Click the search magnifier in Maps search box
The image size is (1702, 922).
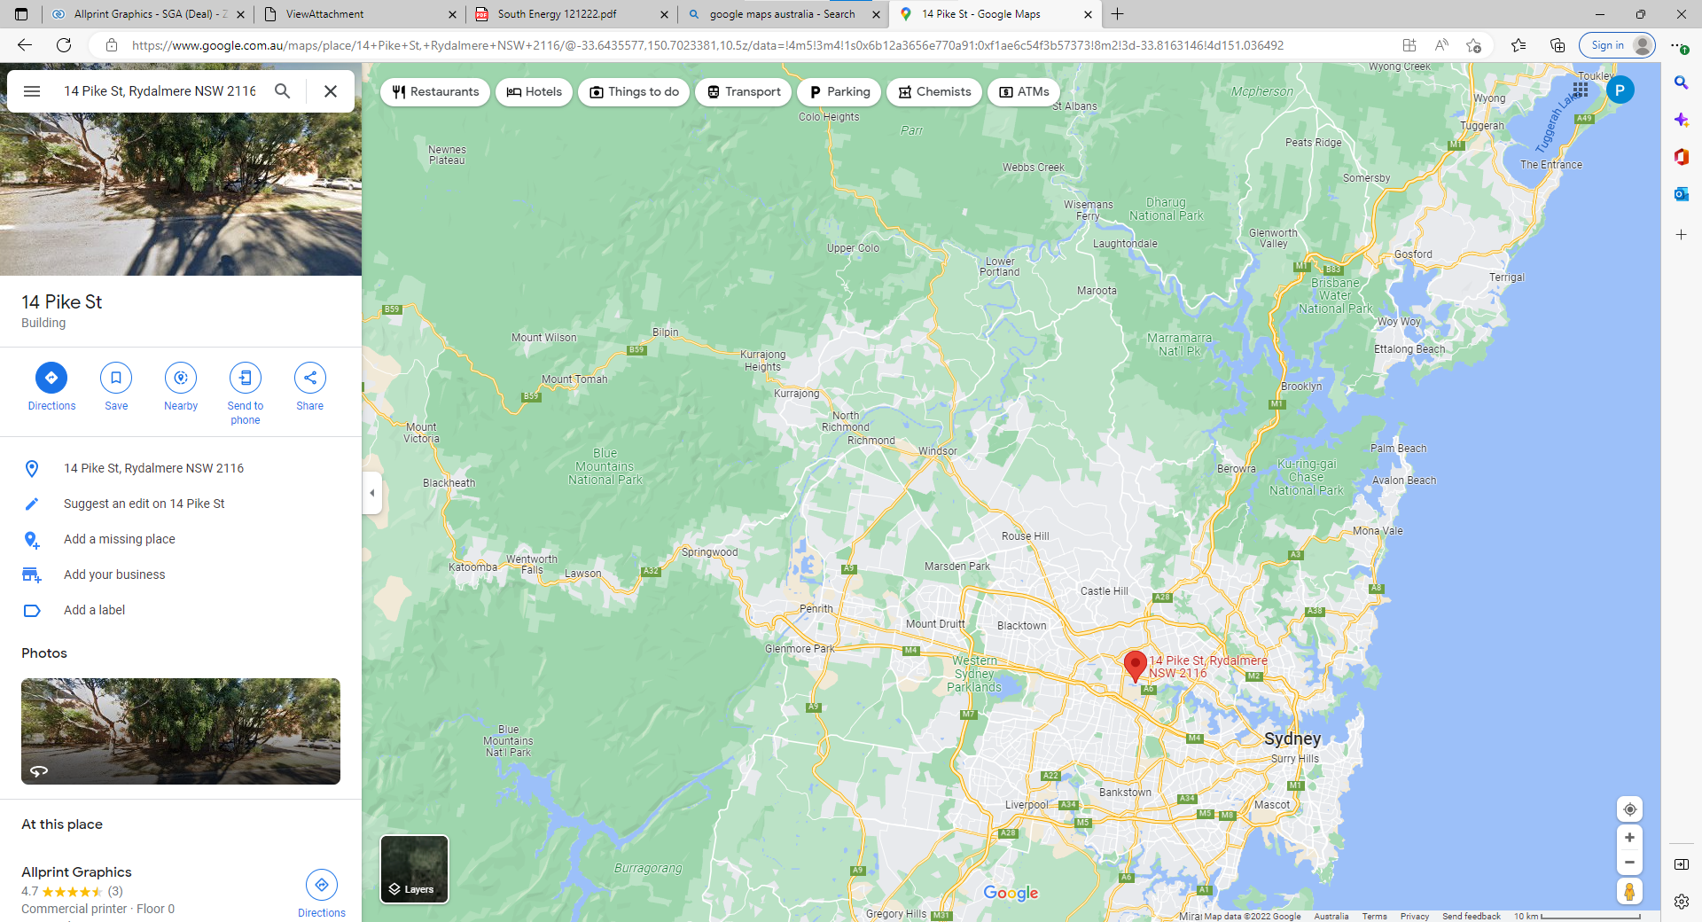pos(282,91)
